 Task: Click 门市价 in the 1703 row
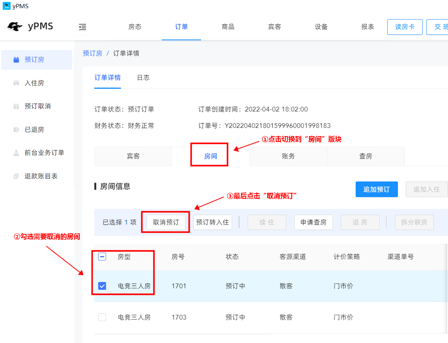coord(344,317)
